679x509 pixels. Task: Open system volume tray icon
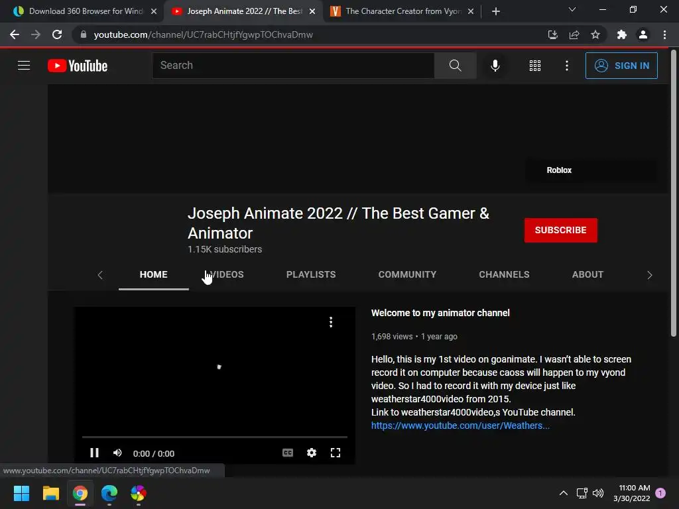pyautogui.click(x=598, y=493)
